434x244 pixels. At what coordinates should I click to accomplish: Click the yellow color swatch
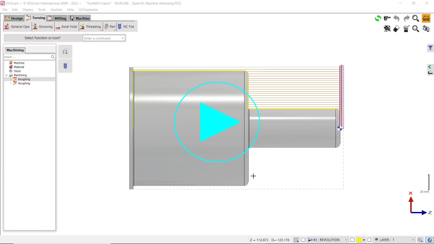(359, 240)
